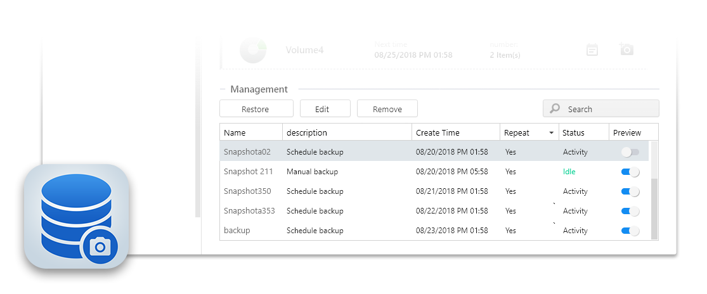The width and height of the screenshot is (707, 294).
Task: Open the Repeat column dropdown arrow
Action: point(551,133)
